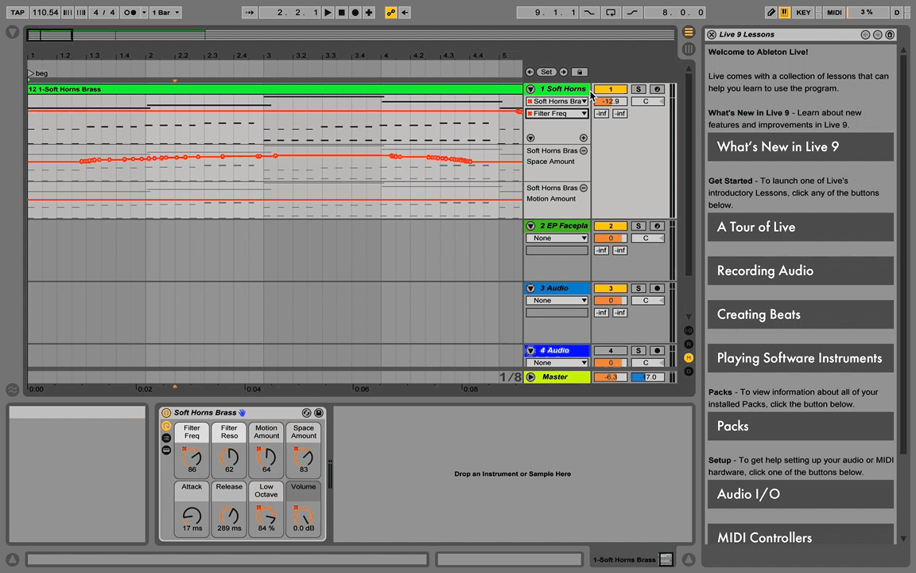The height and width of the screenshot is (573, 916).
Task: Click the Next Locator arrow button
Action: (x=563, y=72)
